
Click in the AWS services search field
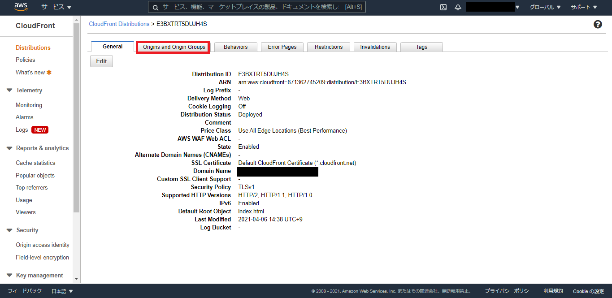[256, 7]
